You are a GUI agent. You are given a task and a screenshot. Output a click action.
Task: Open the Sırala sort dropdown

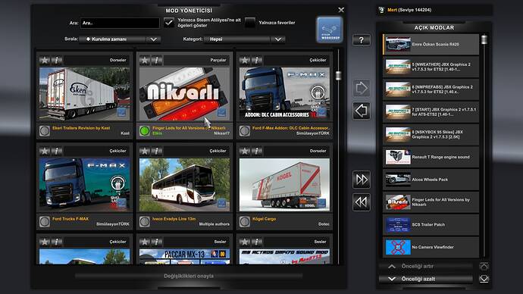point(120,39)
